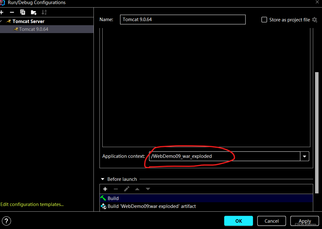Image resolution: width=322 pixels, height=229 pixels.
Task: Enable Store as project file
Action: [264, 20]
